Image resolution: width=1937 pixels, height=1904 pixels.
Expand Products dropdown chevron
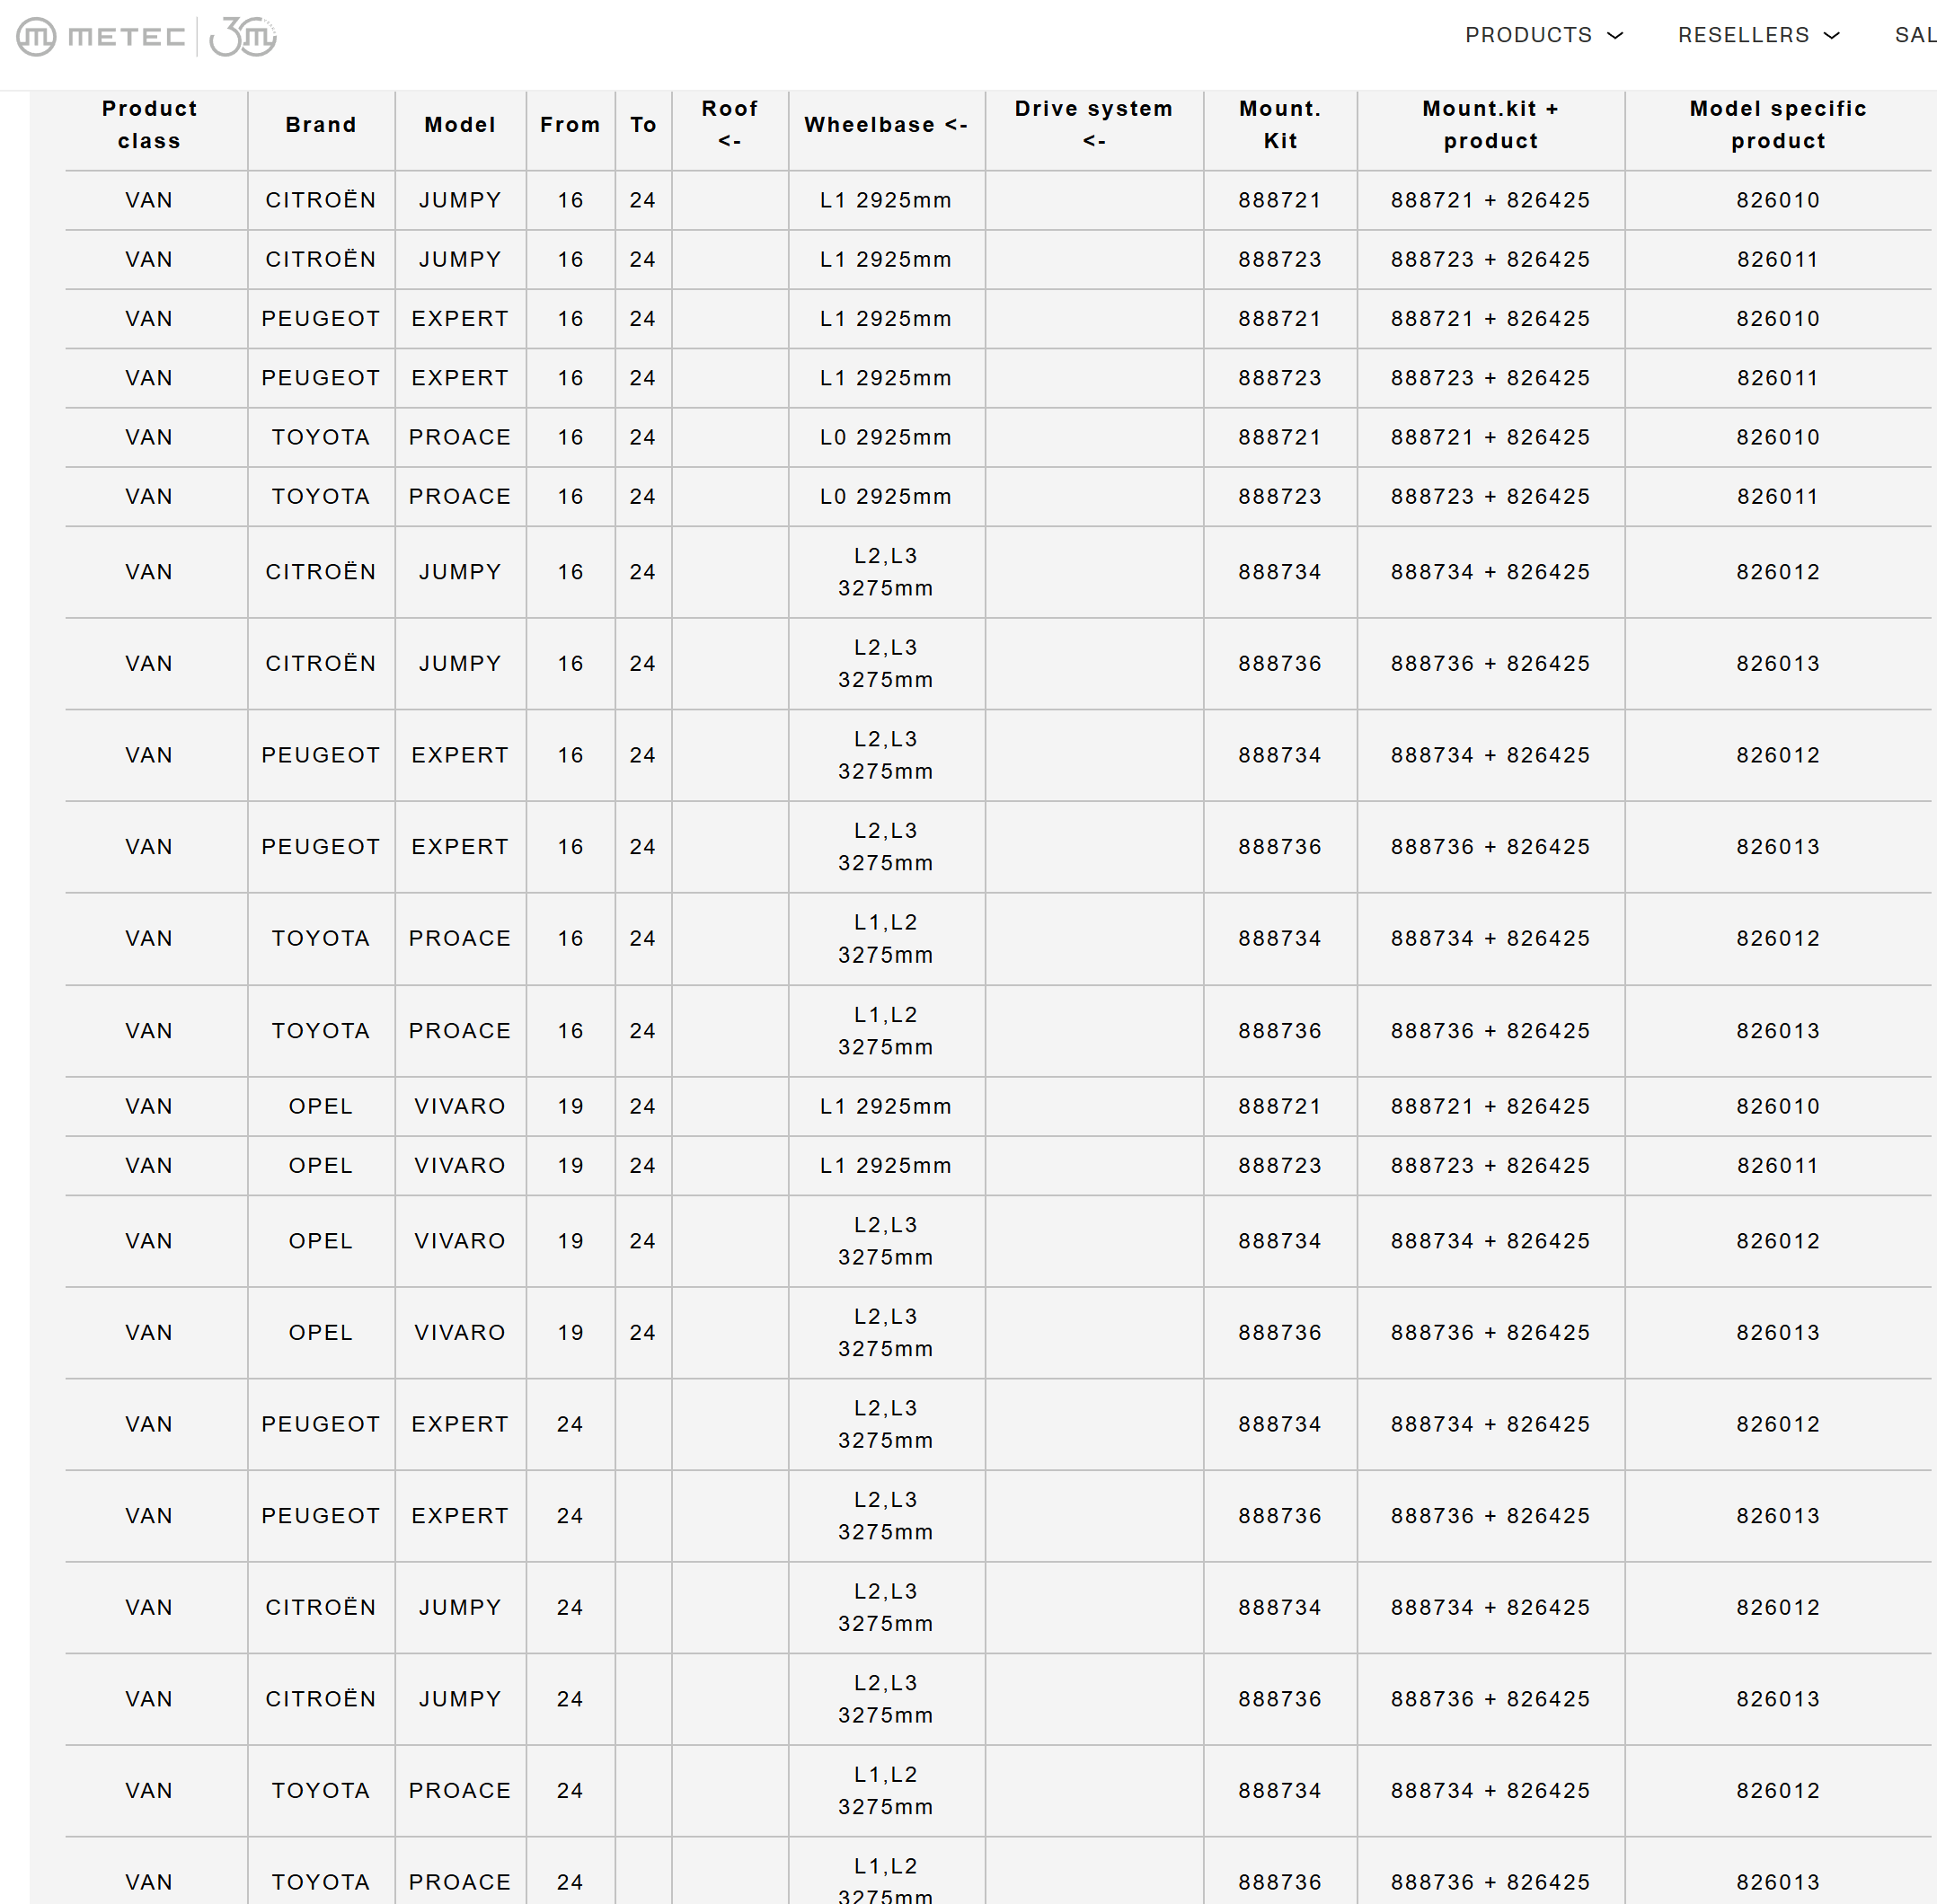(1614, 36)
